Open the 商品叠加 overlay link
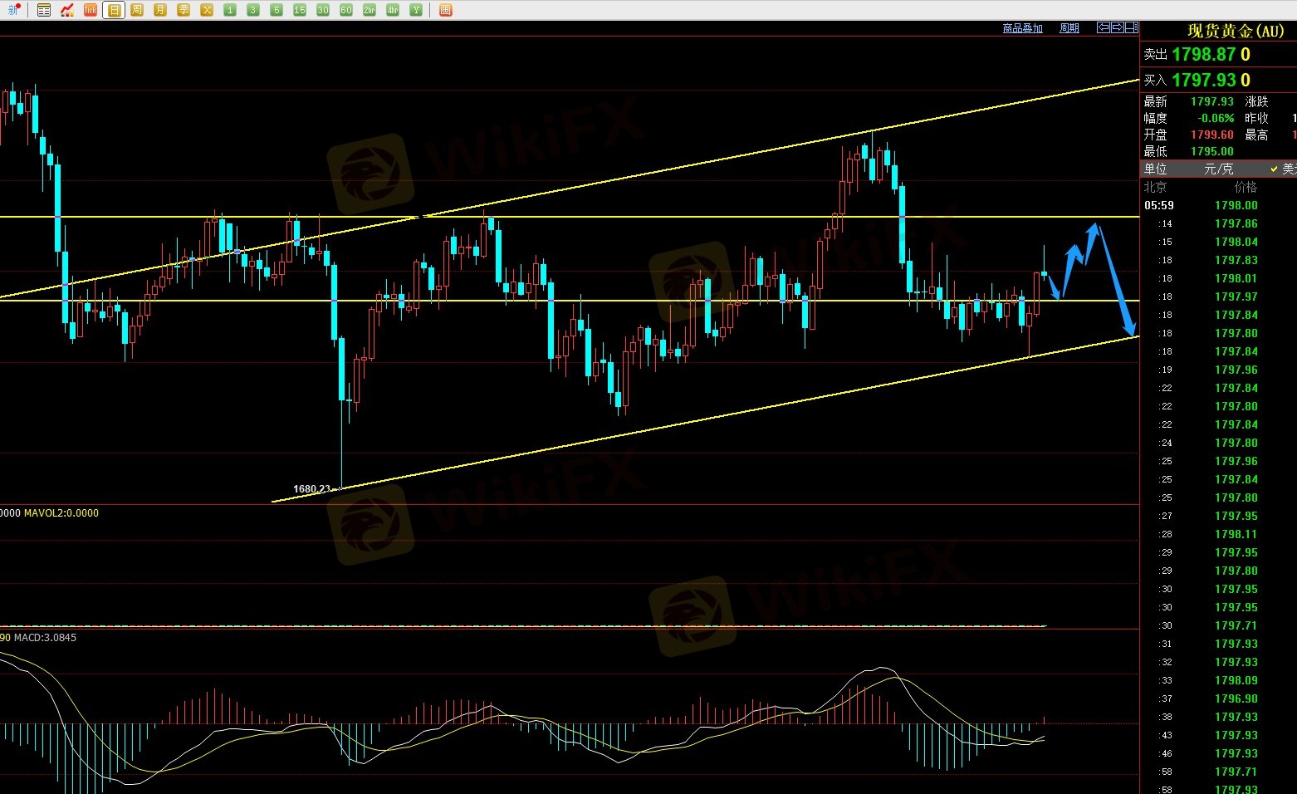Screen dimensions: 1297x794 [x=1022, y=28]
